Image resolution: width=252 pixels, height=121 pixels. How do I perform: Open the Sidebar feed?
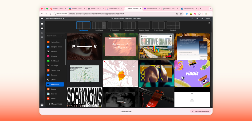55,89
